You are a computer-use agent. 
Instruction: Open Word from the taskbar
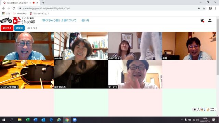(x=35, y=120)
